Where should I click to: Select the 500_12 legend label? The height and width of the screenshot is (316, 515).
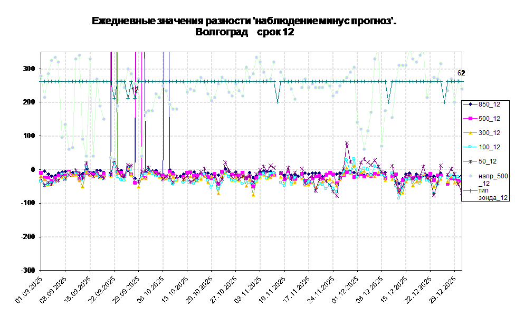click(x=489, y=118)
